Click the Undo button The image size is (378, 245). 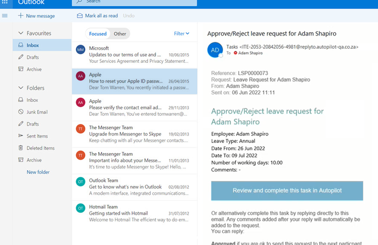[x=129, y=16]
